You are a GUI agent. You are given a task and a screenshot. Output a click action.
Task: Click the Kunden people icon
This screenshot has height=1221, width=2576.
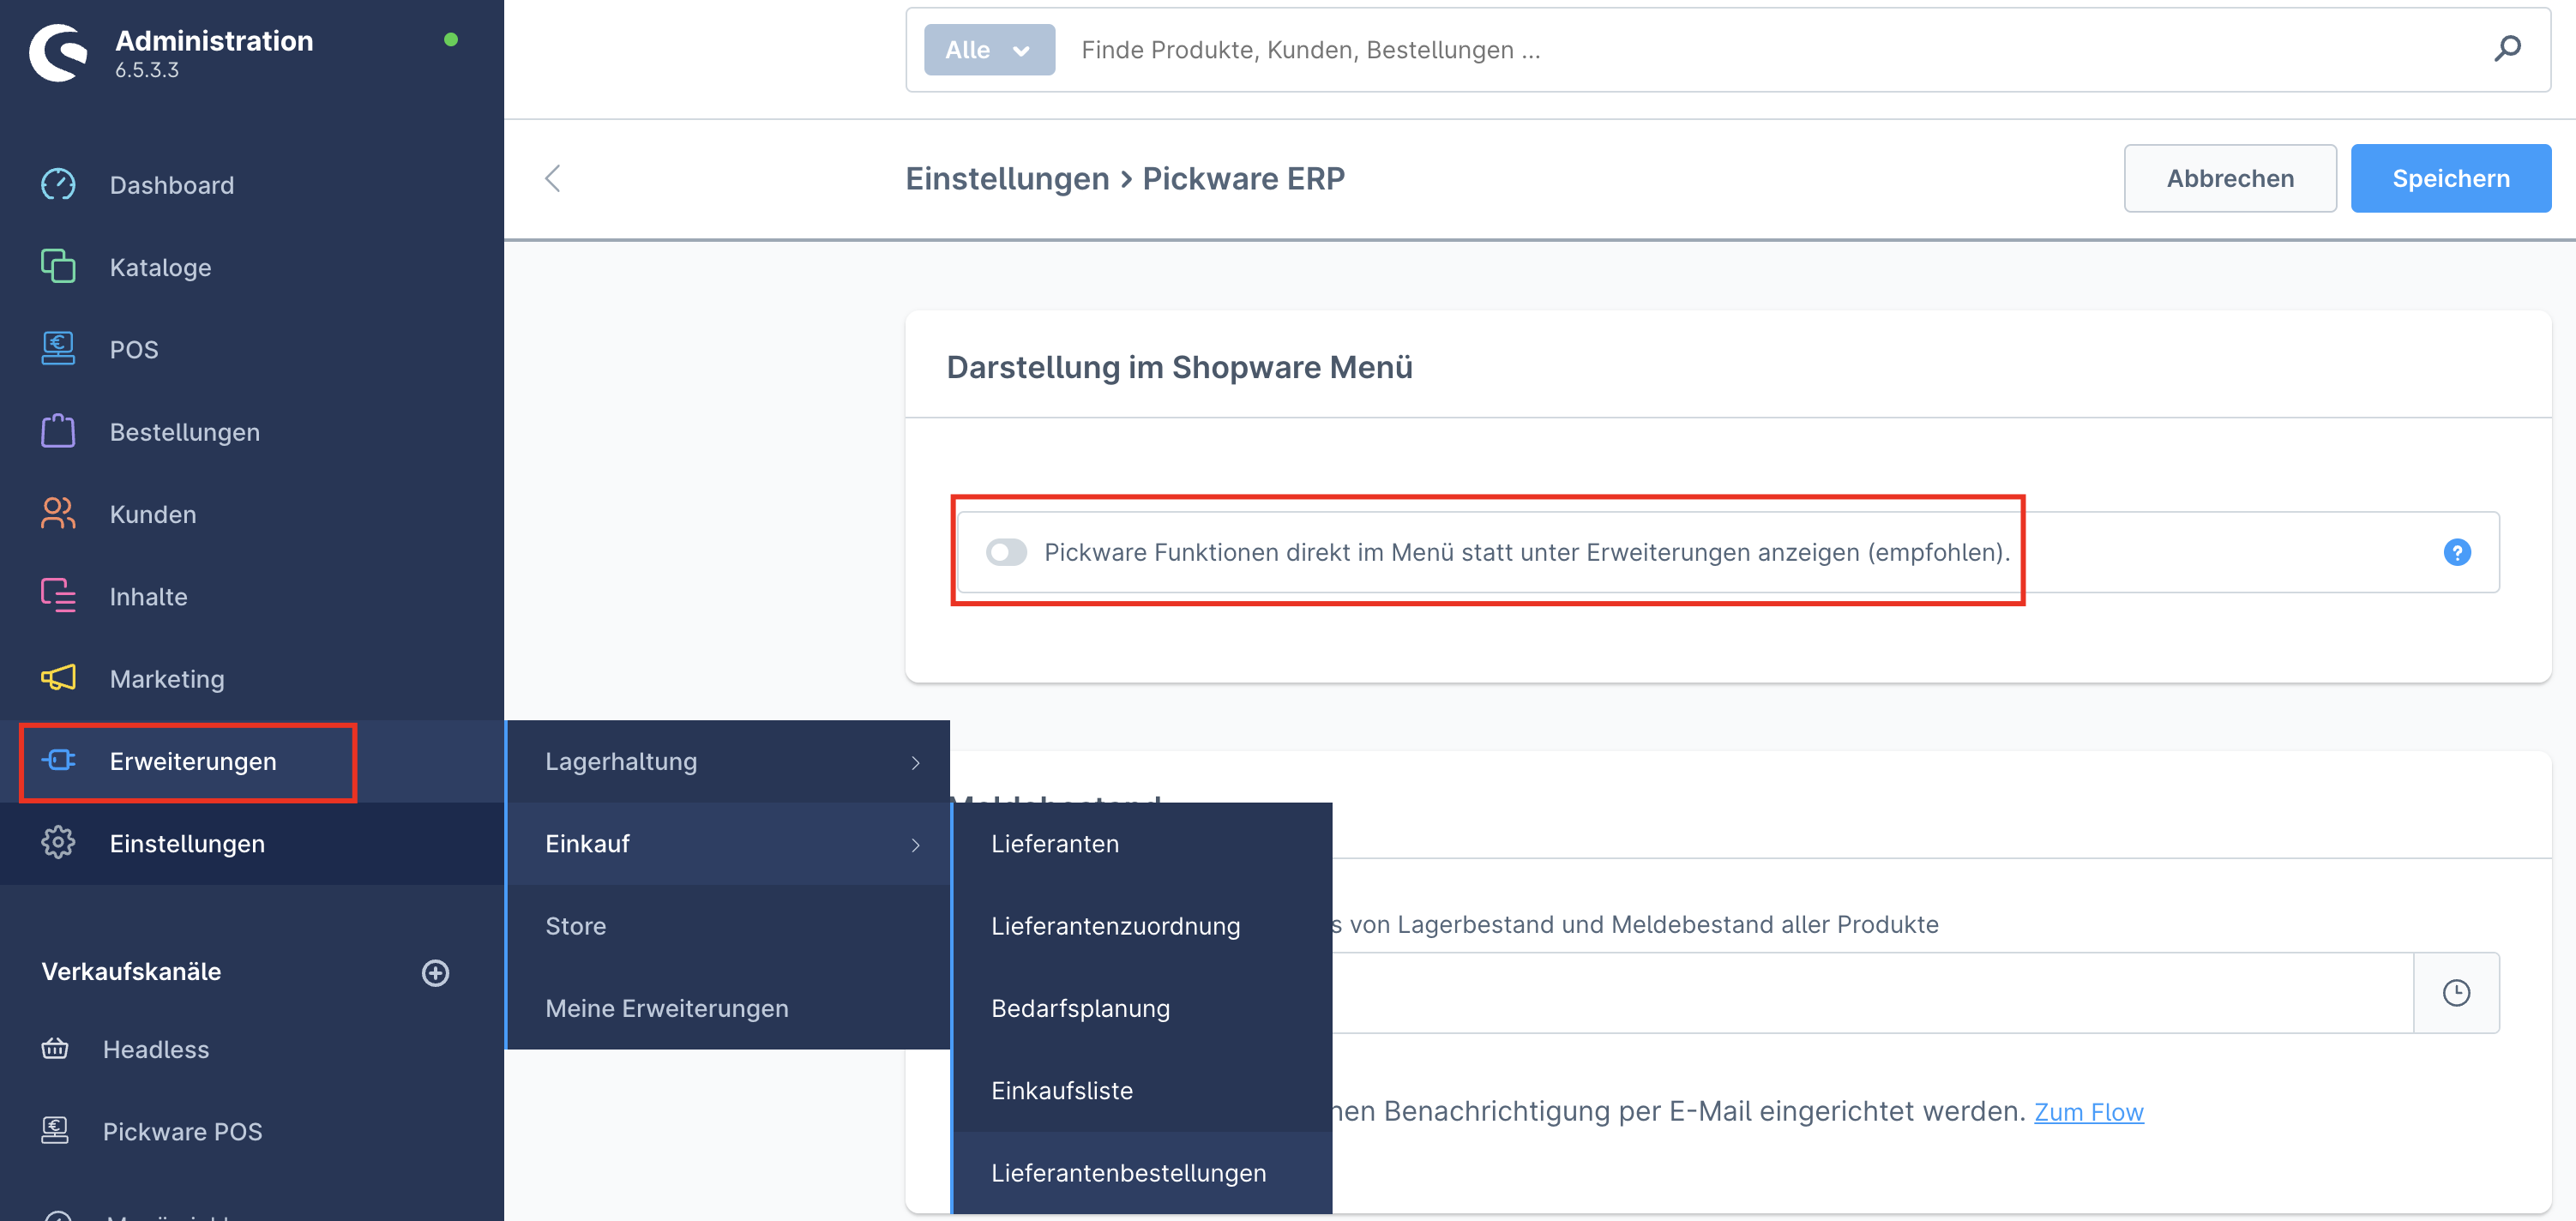58,513
